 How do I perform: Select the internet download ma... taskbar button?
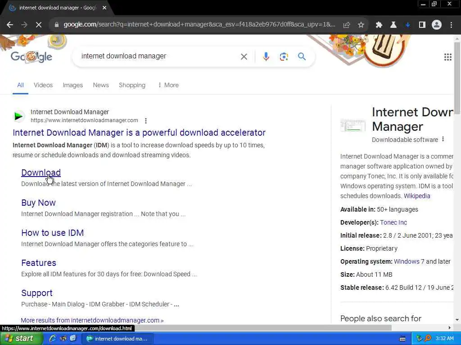click(118, 339)
